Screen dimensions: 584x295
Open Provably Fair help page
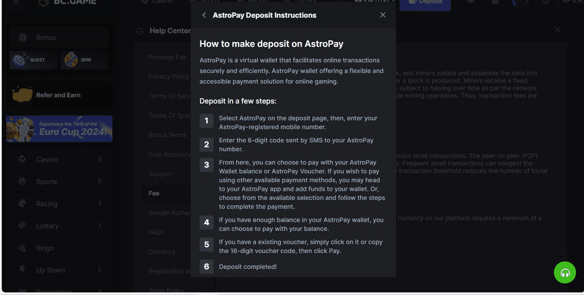[167, 57]
